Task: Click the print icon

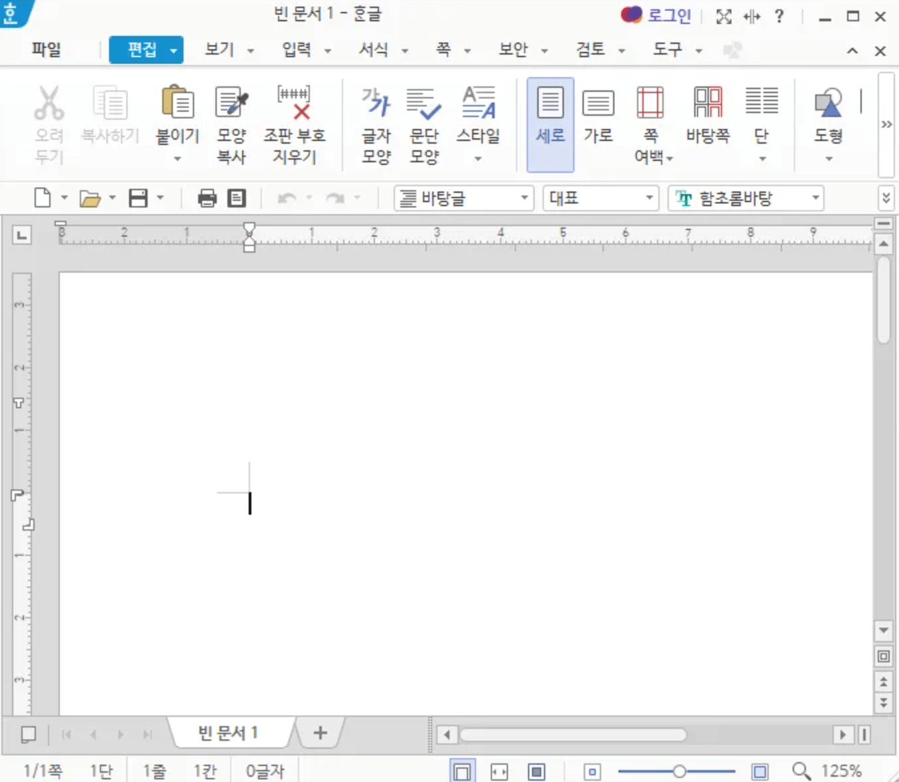Action: (207, 198)
